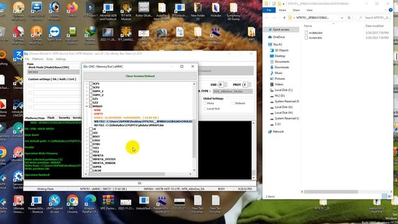The width and height of the screenshot is (398, 224).
Task: Check the SCP2 partition checkbox
Action: tap(91, 87)
